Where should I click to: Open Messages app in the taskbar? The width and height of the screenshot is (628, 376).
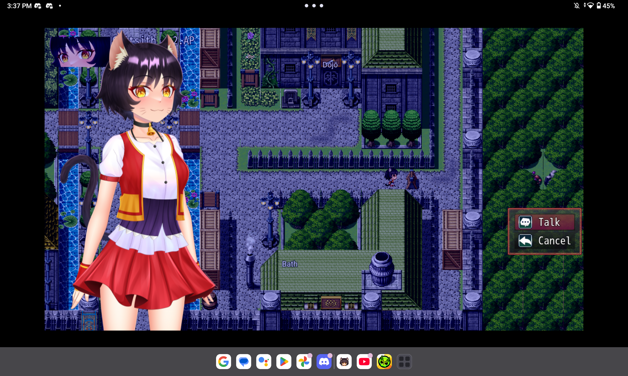(244, 362)
